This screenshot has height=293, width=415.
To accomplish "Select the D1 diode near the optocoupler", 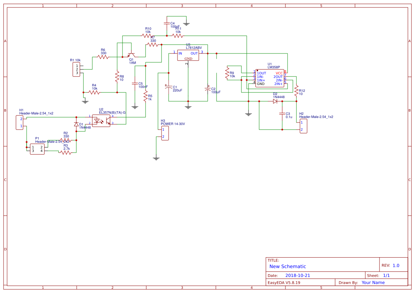I will [x=76, y=124].
